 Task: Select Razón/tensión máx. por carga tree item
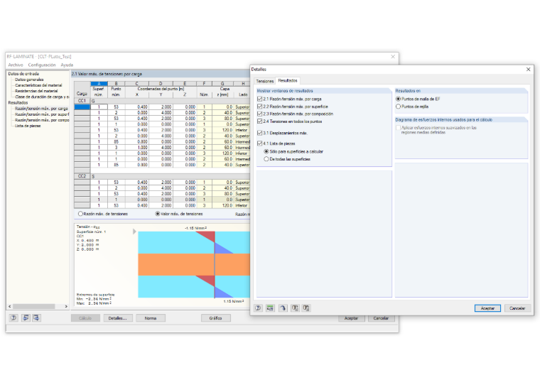click(x=41, y=109)
